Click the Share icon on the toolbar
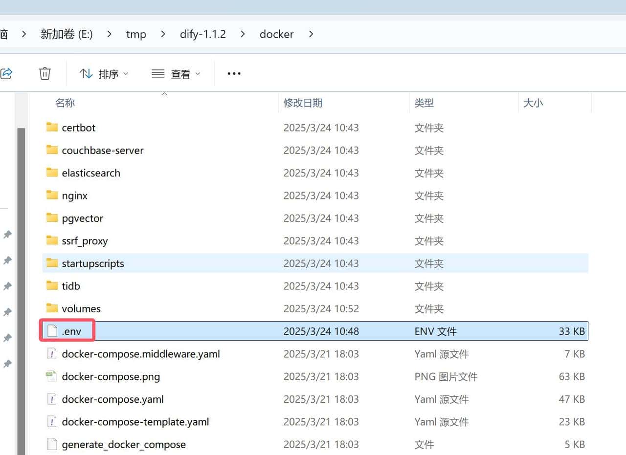This screenshot has width=626, height=455. pos(6,73)
